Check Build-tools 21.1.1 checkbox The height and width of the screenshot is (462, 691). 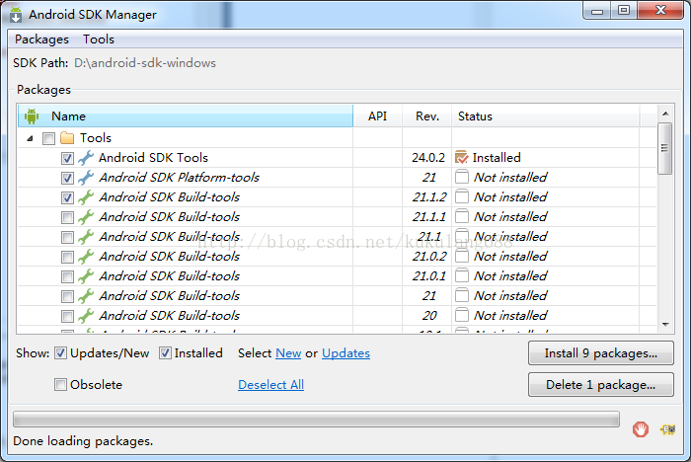point(67,217)
